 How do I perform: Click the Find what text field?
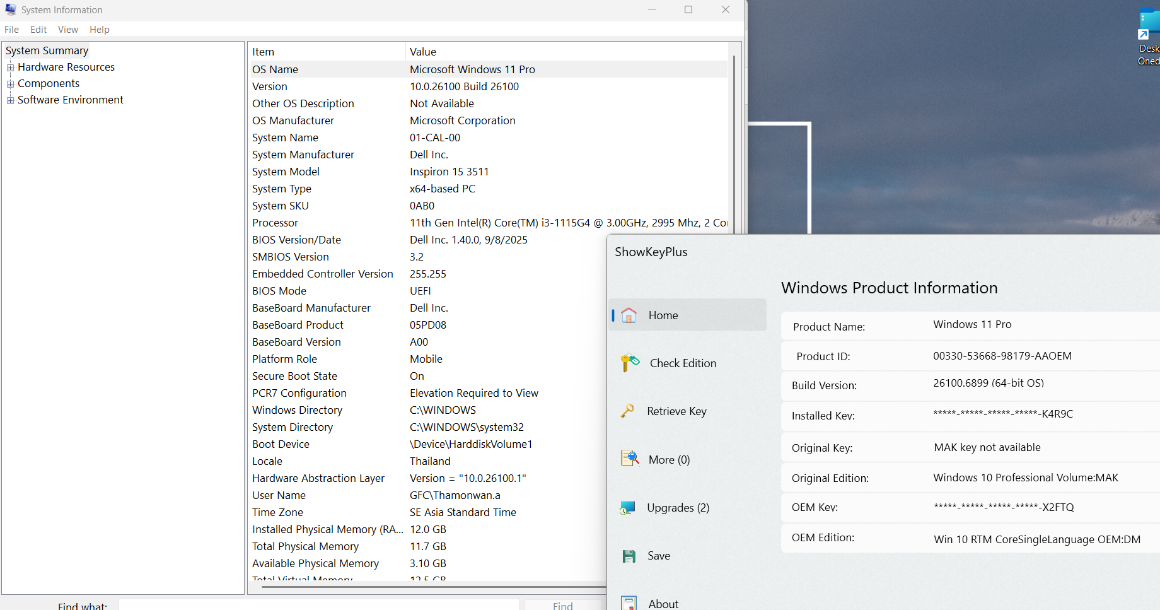click(318, 605)
